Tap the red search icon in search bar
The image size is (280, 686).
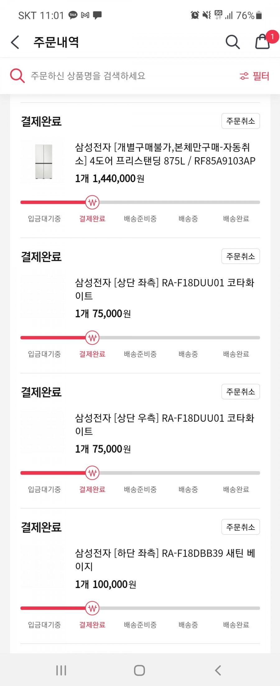tap(17, 76)
